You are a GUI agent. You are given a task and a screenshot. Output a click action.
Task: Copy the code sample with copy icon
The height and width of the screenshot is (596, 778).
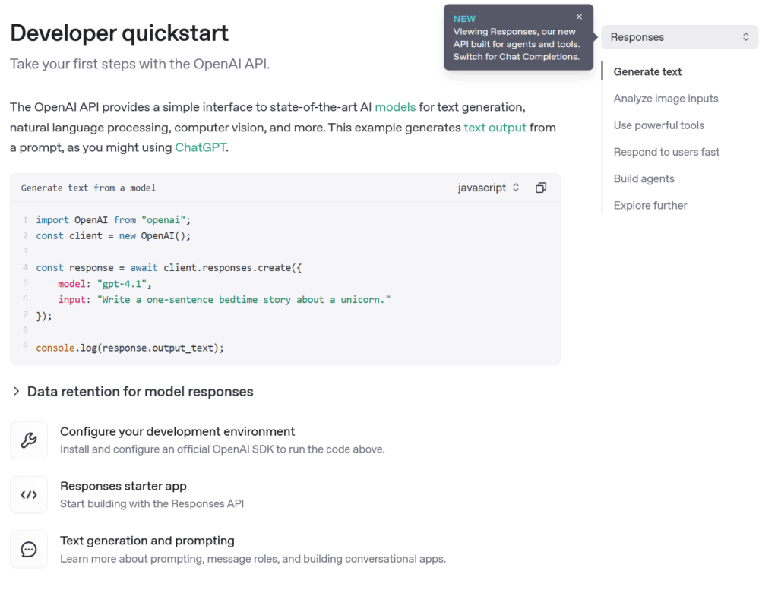pyautogui.click(x=541, y=188)
